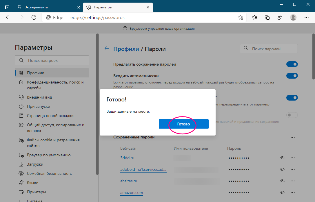
Task: Open the feedback/people icon in toolbar
Action: (x=280, y=17)
